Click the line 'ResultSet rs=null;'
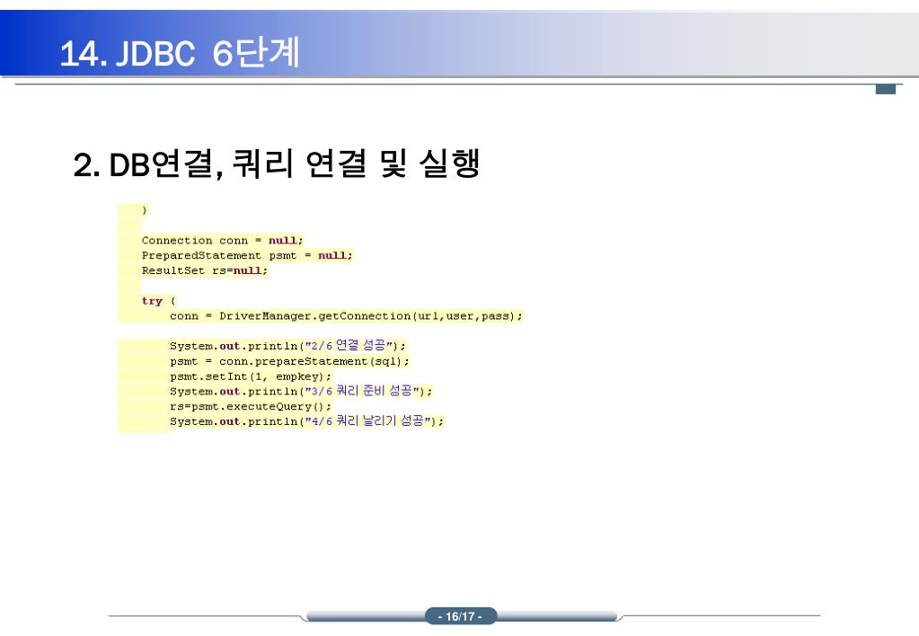919x636 pixels. 205,270
